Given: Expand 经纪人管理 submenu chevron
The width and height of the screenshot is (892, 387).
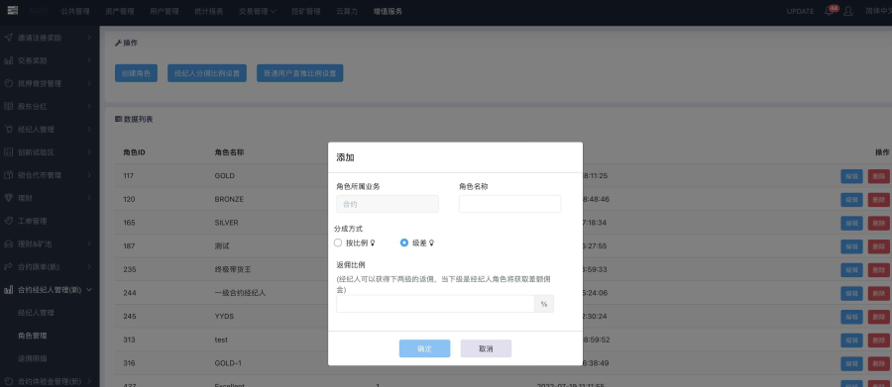Looking at the screenshot, I should click(x=89, y=129).
